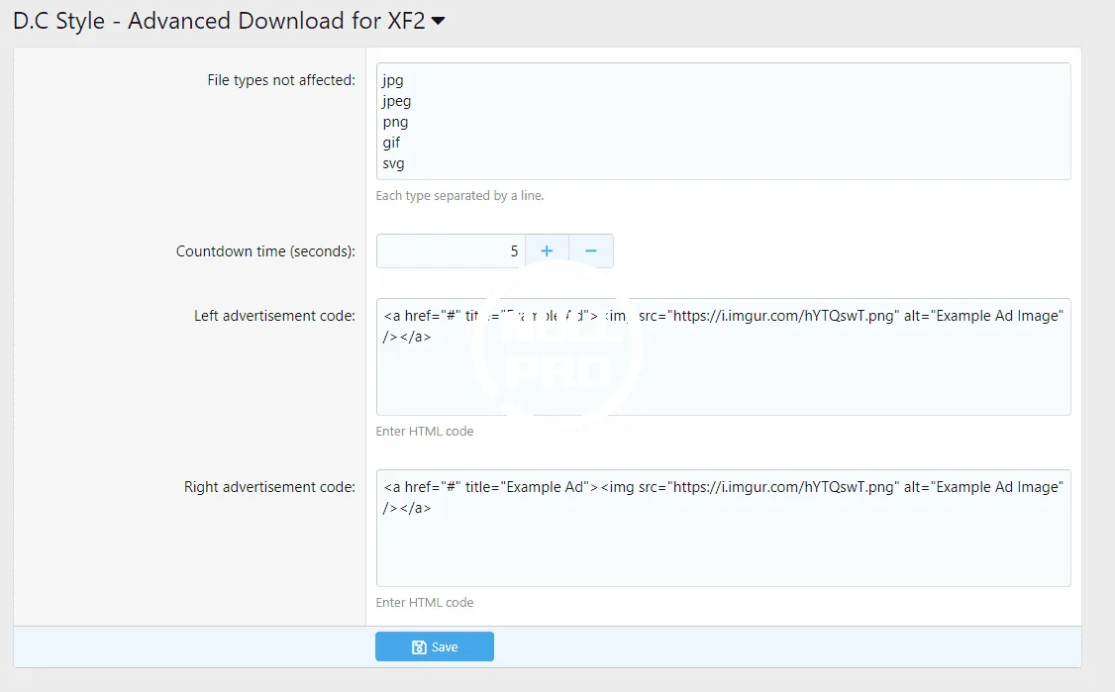Decrease countdown time with minus button
The width and height of the screenshot is (1115, 692).
click(591, 251)
